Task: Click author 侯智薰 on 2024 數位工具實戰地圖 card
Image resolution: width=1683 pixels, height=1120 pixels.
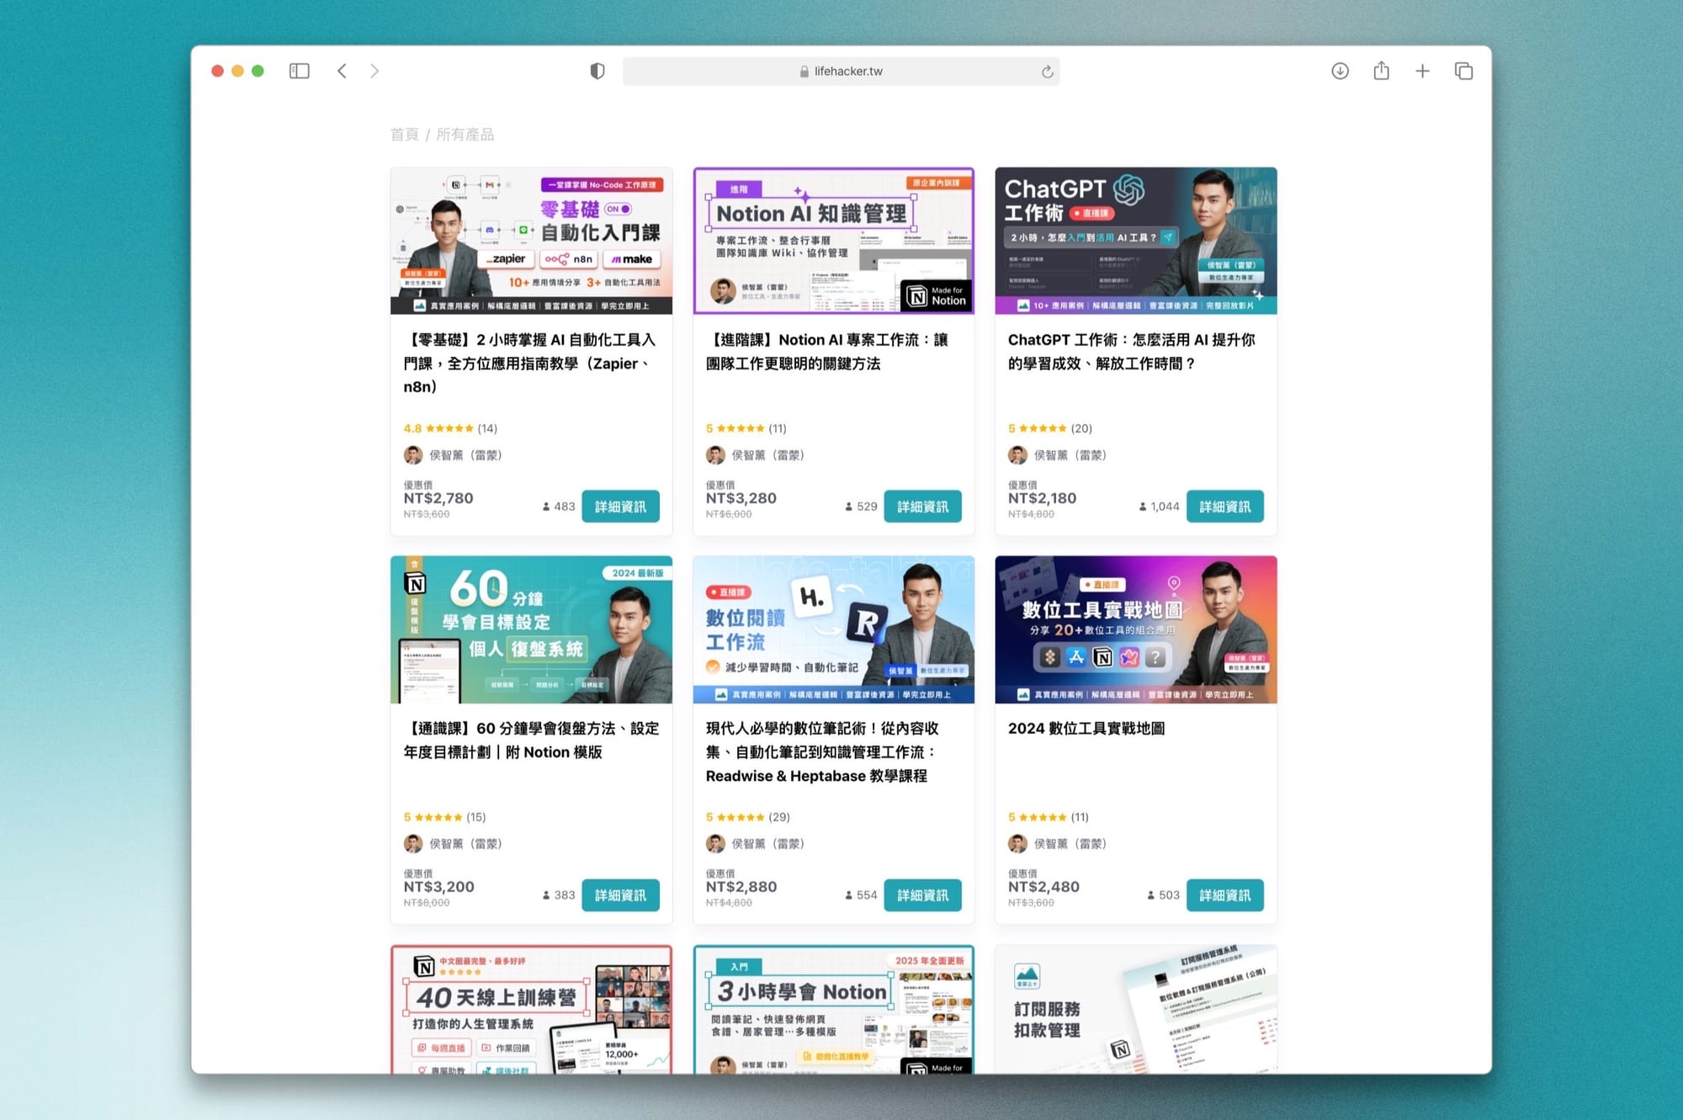Action: (1070, 844)
